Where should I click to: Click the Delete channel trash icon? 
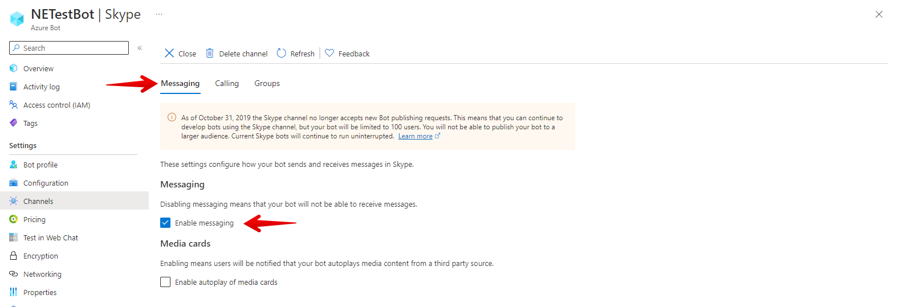[210, 53]
